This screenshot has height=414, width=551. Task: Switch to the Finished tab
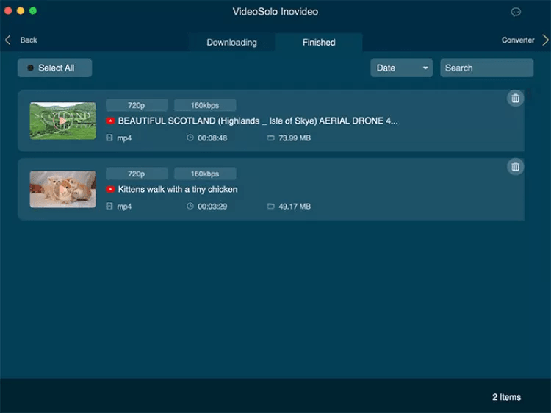click(x=319, y=43)
